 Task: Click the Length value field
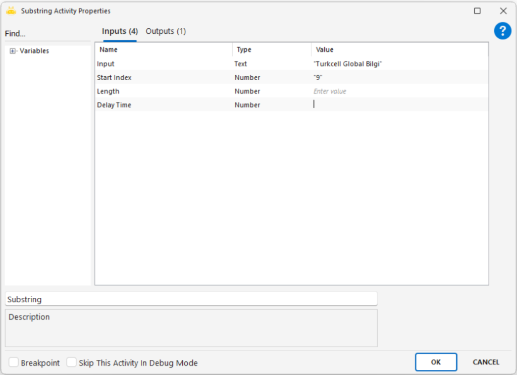click(x=399, y=91)
